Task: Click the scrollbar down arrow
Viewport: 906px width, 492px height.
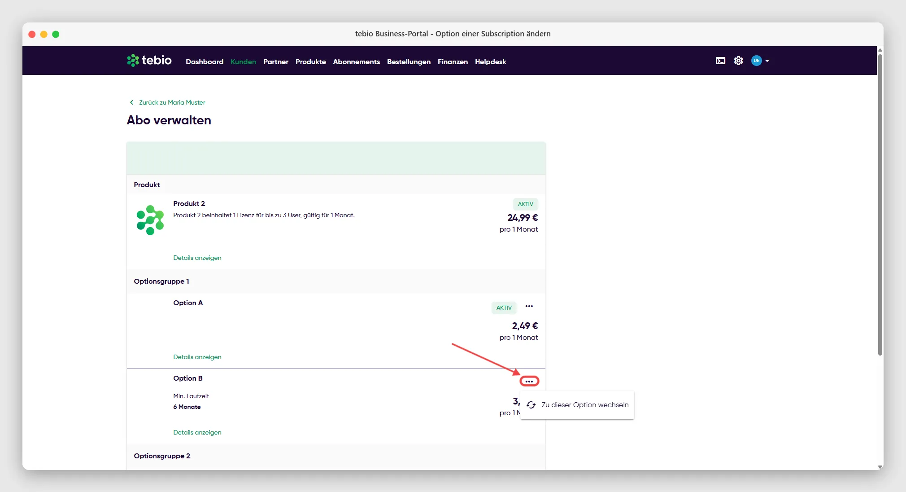Action: click(x=880, y=467)
